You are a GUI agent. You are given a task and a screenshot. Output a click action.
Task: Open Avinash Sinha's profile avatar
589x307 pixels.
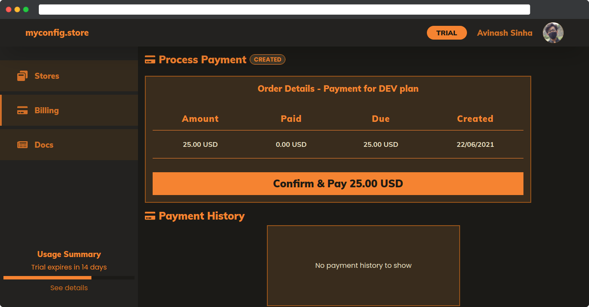pyautogui.click(x=553, y=33)
